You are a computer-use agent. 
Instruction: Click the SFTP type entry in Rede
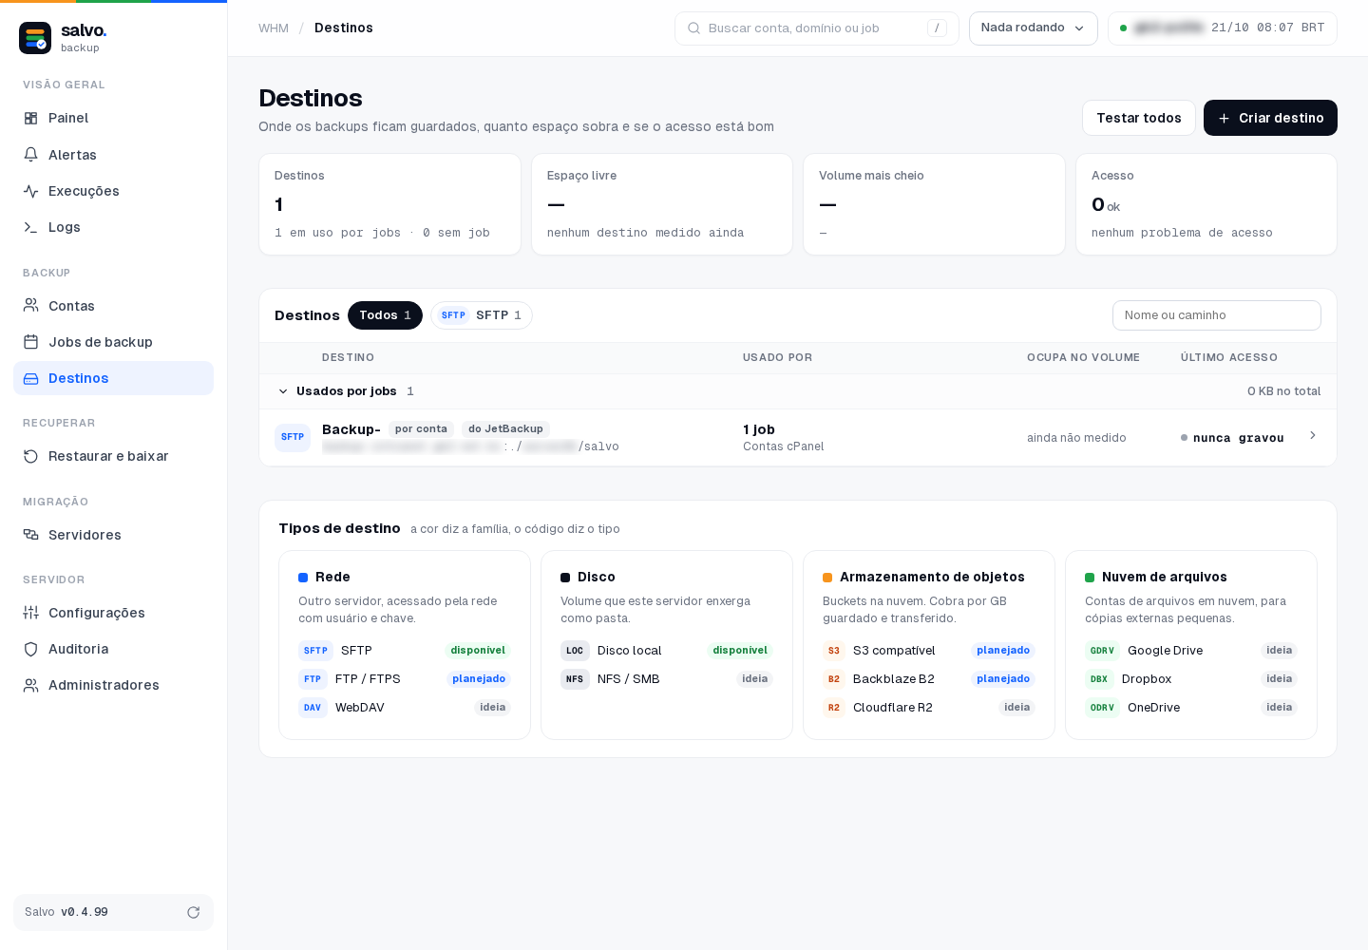pos(405,651)
